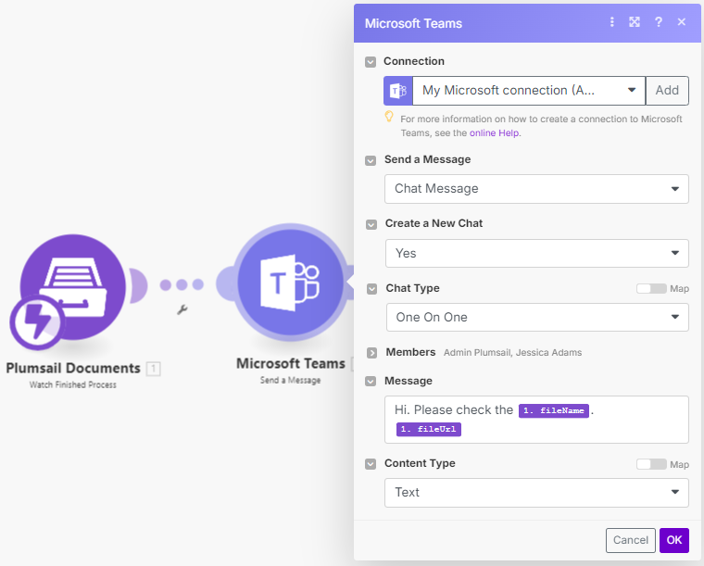The width and height of the screenshot is (704, 566).
Task: Open the One On One chat type dropdown
Action: point(537,318)
